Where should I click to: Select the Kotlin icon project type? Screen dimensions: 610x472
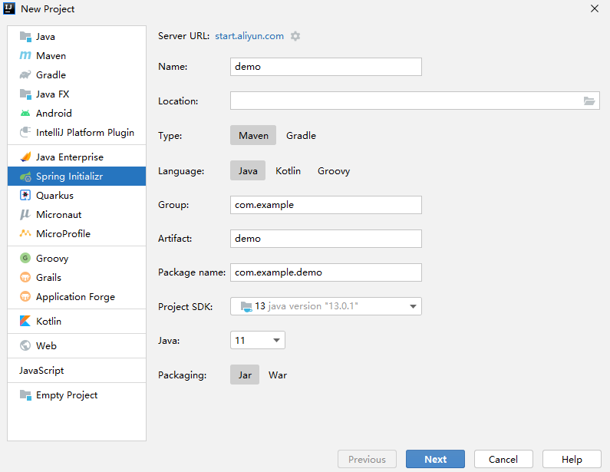[25, 321]
